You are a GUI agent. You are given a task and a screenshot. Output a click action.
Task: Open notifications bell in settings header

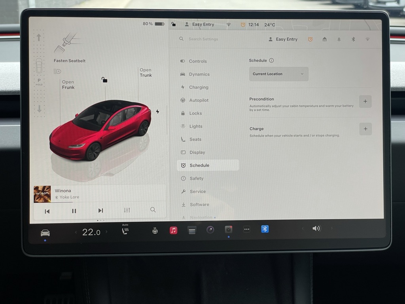click(x=339, y=39)
